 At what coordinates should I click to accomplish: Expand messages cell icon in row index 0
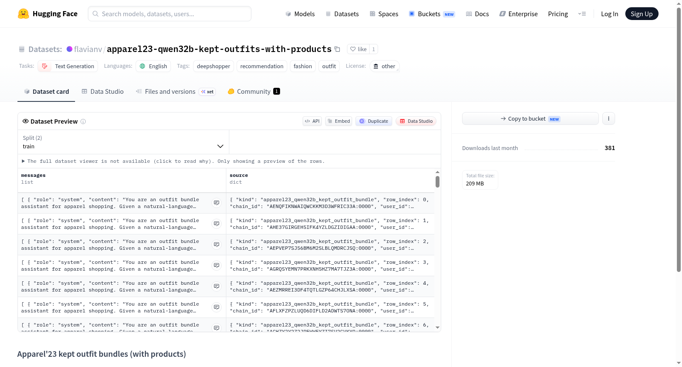tap(217, 203)
